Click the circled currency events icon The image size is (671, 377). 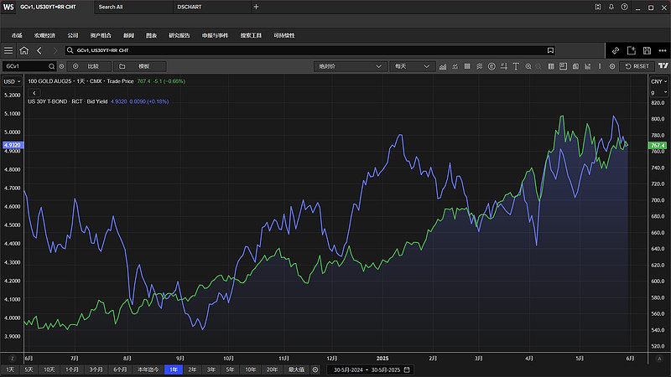492,66
